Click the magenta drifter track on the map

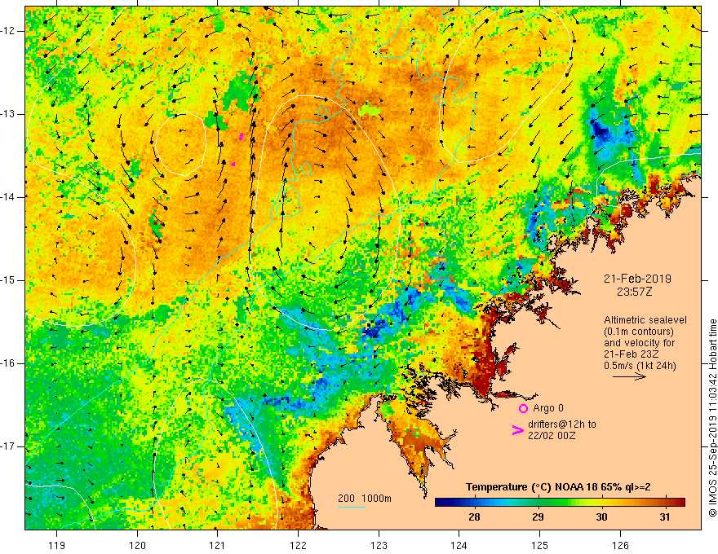tap(241, 136)
